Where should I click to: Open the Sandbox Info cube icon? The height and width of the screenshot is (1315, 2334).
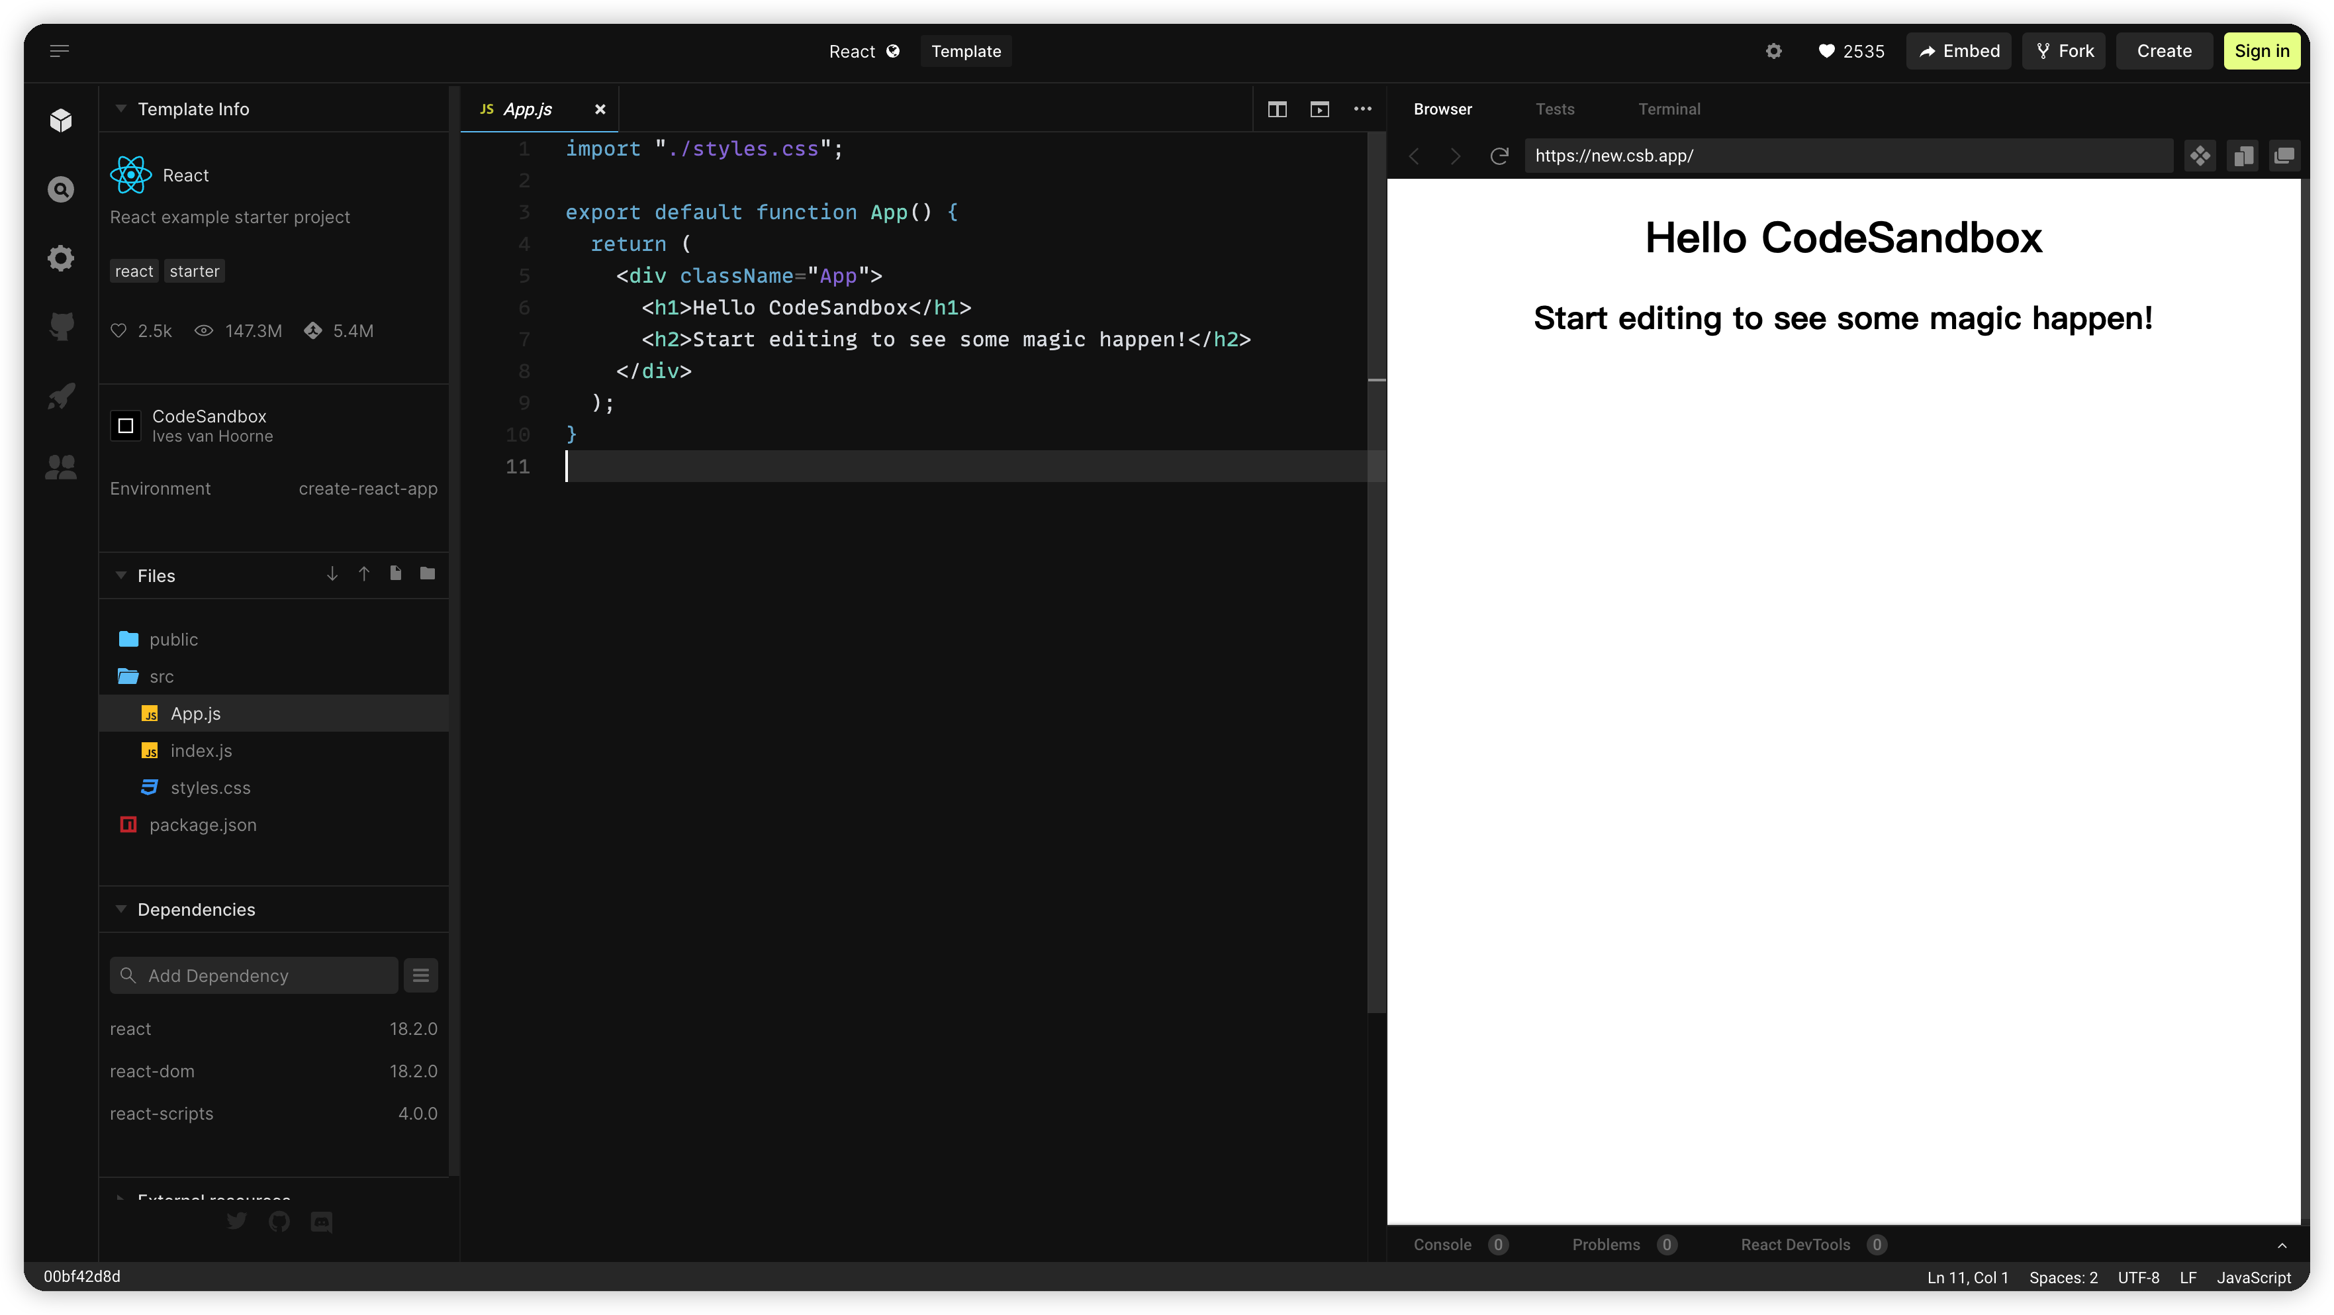click(x=61, y=120)
